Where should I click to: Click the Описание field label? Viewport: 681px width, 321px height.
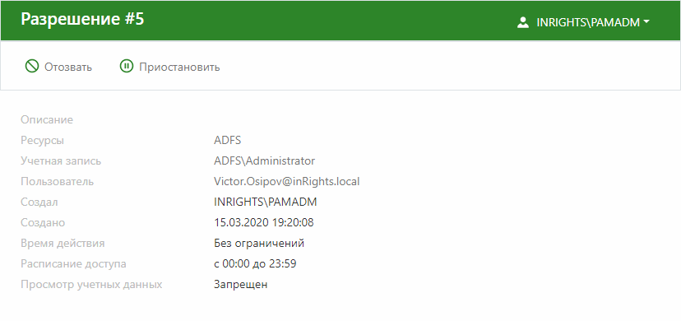(x=47, y=120)
